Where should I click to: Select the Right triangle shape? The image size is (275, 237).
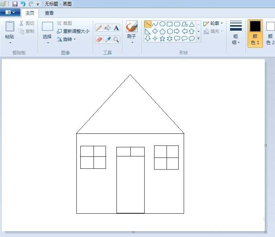click(148, 31)
